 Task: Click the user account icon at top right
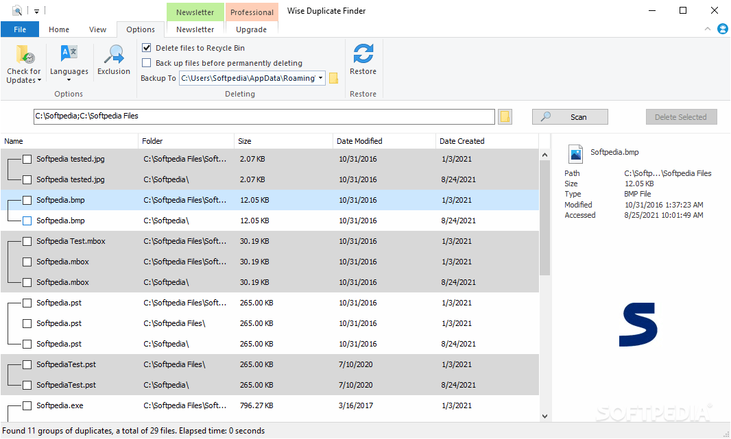click(723, 29)
